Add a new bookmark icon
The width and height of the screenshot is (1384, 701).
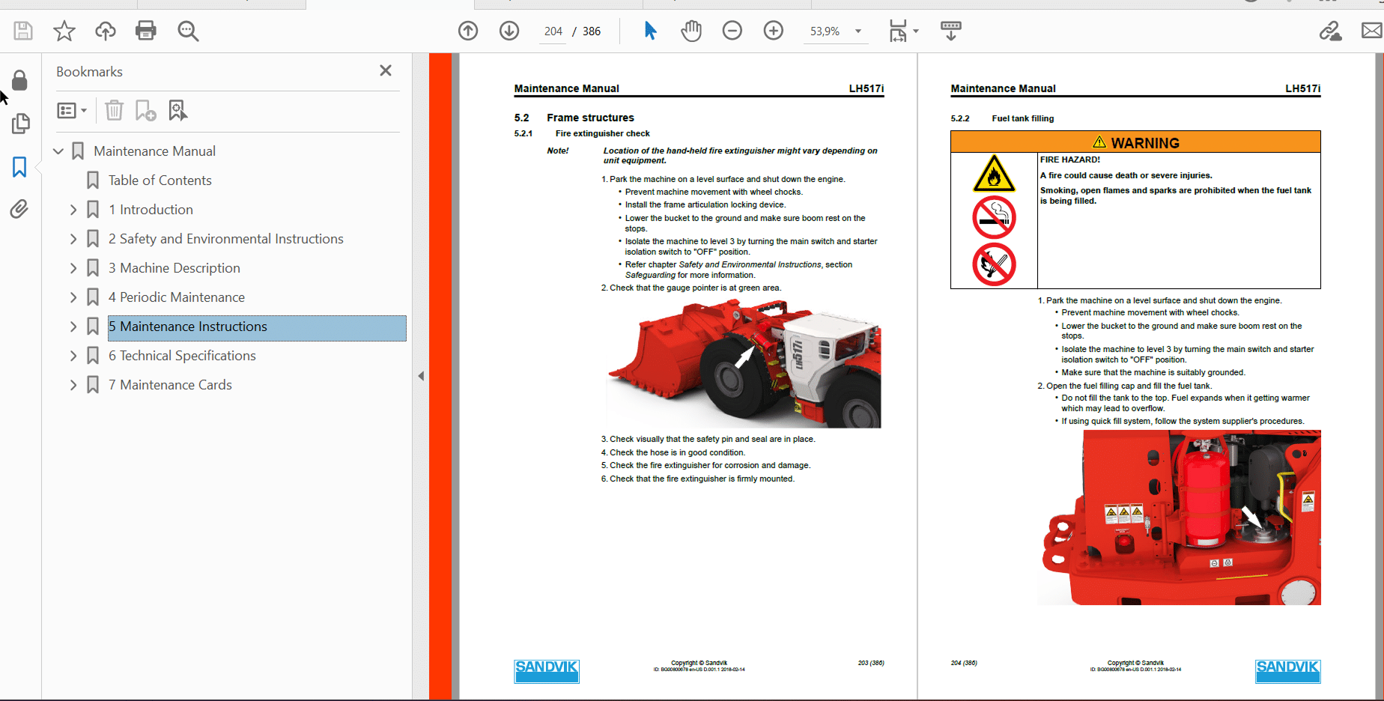click(x=145, y=111)
